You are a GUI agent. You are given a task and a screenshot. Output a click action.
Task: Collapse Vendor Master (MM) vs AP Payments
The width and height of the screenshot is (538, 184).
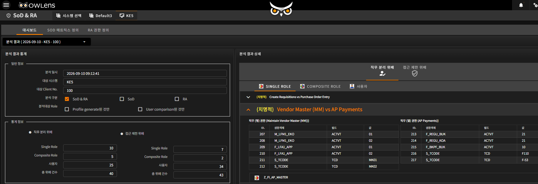[248, 109]
